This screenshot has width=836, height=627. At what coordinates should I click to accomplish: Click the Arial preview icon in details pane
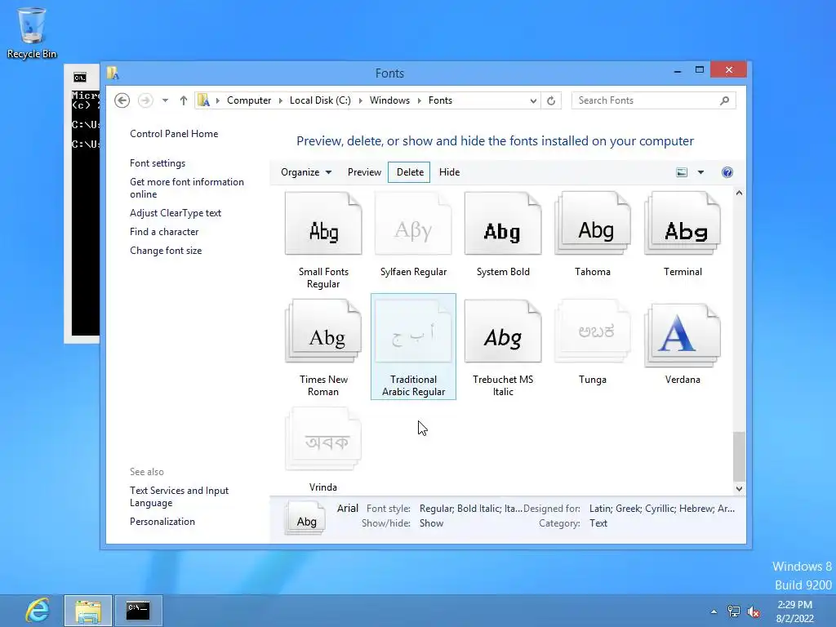(x=306, y=517)
